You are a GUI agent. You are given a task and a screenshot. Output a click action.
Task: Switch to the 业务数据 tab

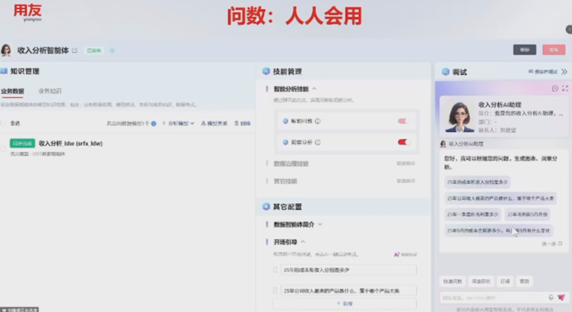coord(13,91)
